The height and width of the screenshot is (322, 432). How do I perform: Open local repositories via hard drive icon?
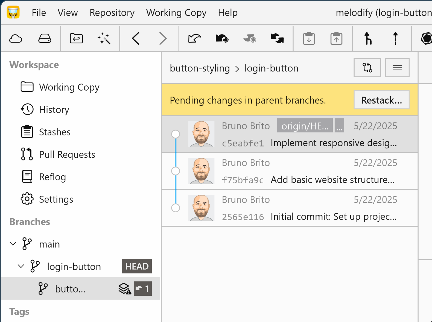[45, 38]
